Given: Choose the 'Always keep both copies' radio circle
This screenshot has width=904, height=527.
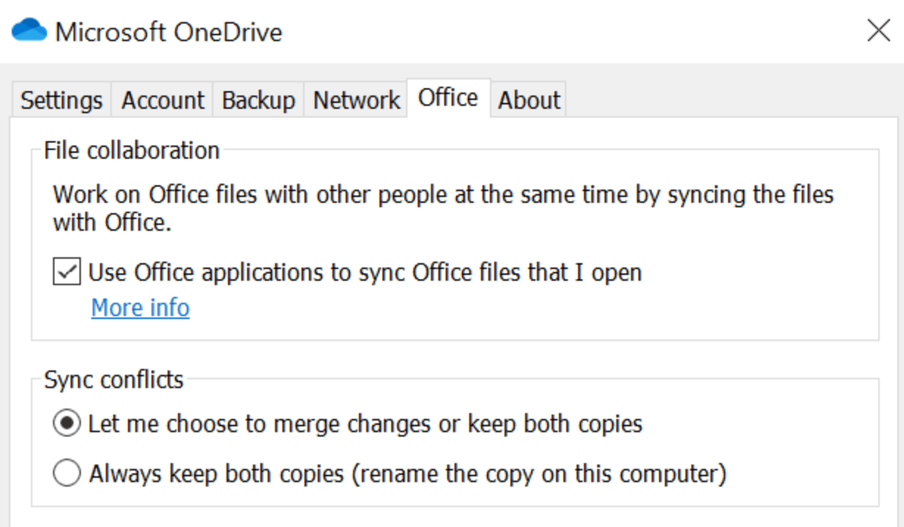Looking at the screenshot, I should pos(67,474).
